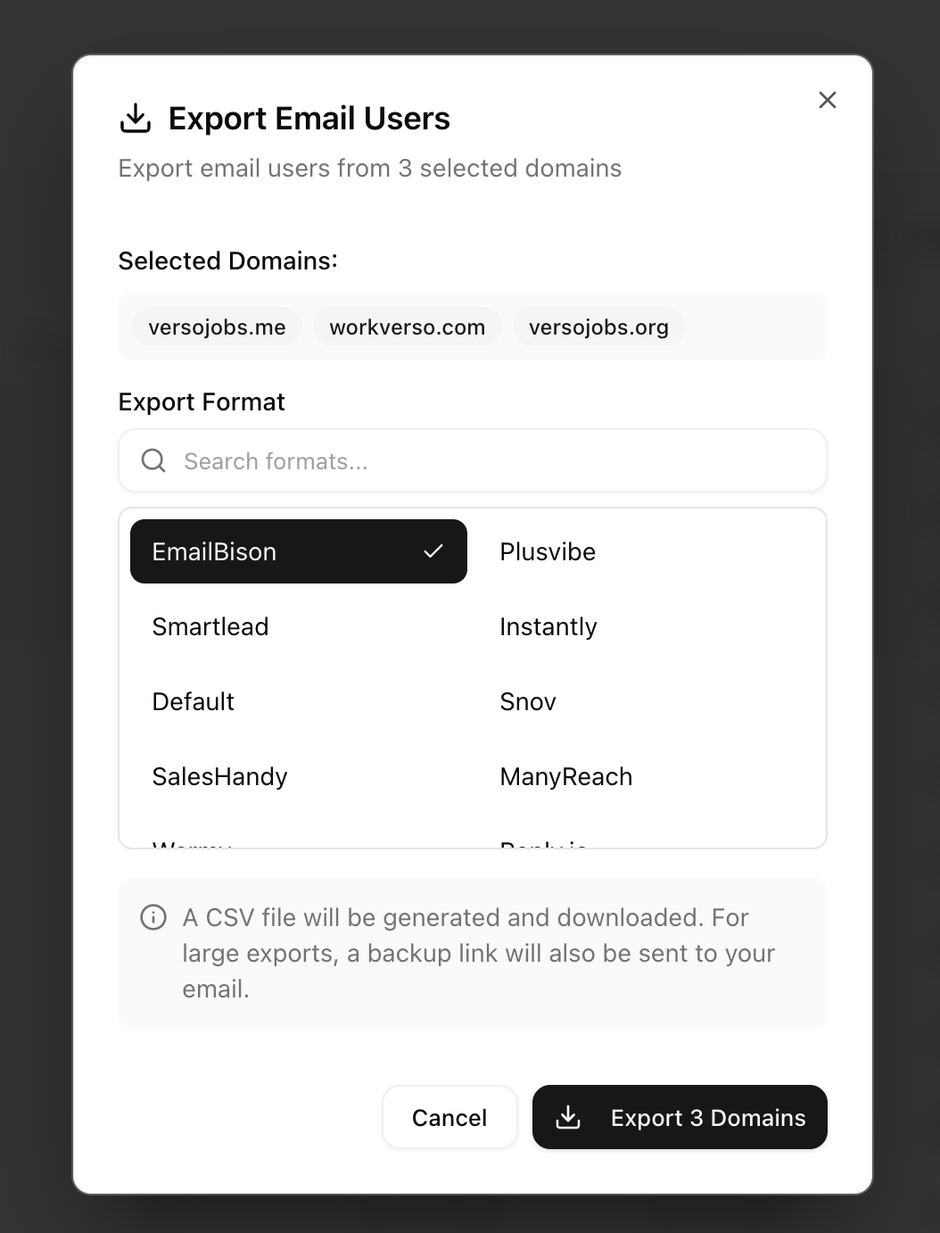
Task: Click the download icon on Export 3 Domains button
Action: [568, 1117]
